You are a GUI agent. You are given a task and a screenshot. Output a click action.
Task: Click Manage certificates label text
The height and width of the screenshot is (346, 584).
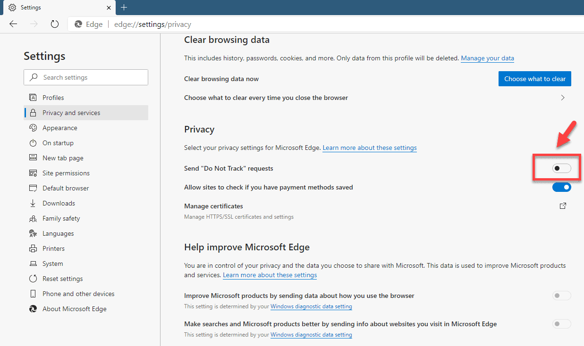(213, 206)
